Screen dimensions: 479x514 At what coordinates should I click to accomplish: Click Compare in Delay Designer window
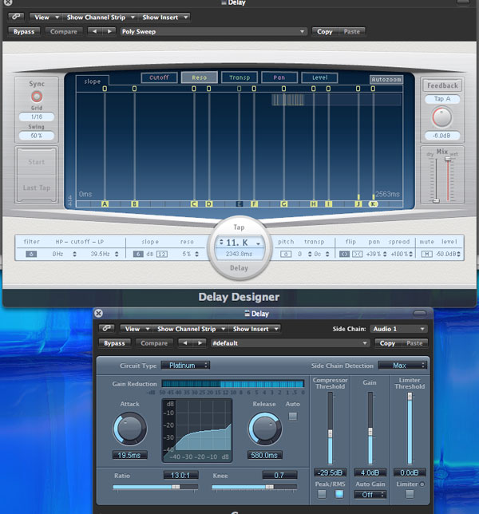coord(64,31)
